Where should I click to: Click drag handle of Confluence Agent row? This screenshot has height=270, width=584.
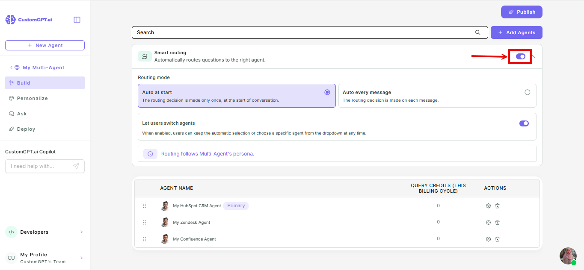coord(145,239)
